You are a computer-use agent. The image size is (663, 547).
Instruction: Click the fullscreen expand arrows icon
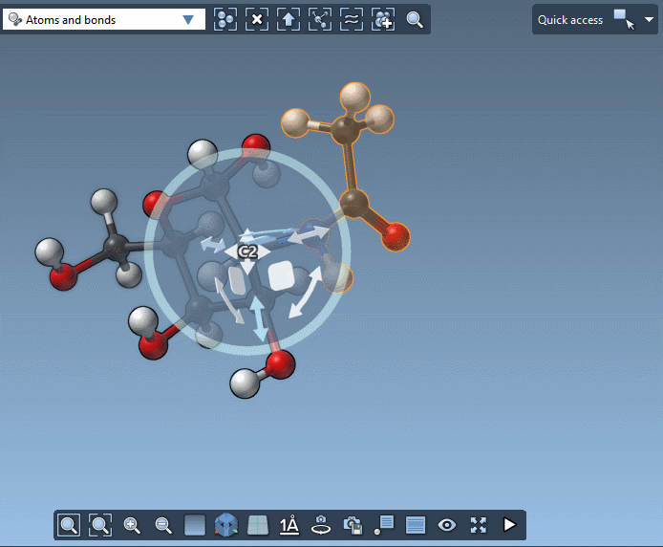click(x=478, y=524)
